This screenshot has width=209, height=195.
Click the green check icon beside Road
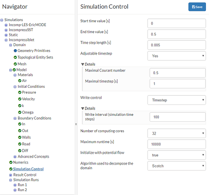click(x=20, y=144)
